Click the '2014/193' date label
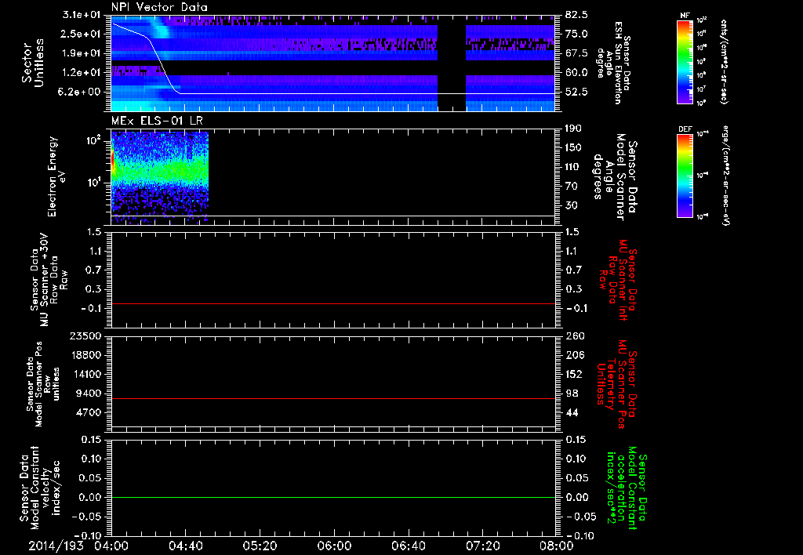The width and height of the screenshot is (803, 555). click(x=56, y=546)
